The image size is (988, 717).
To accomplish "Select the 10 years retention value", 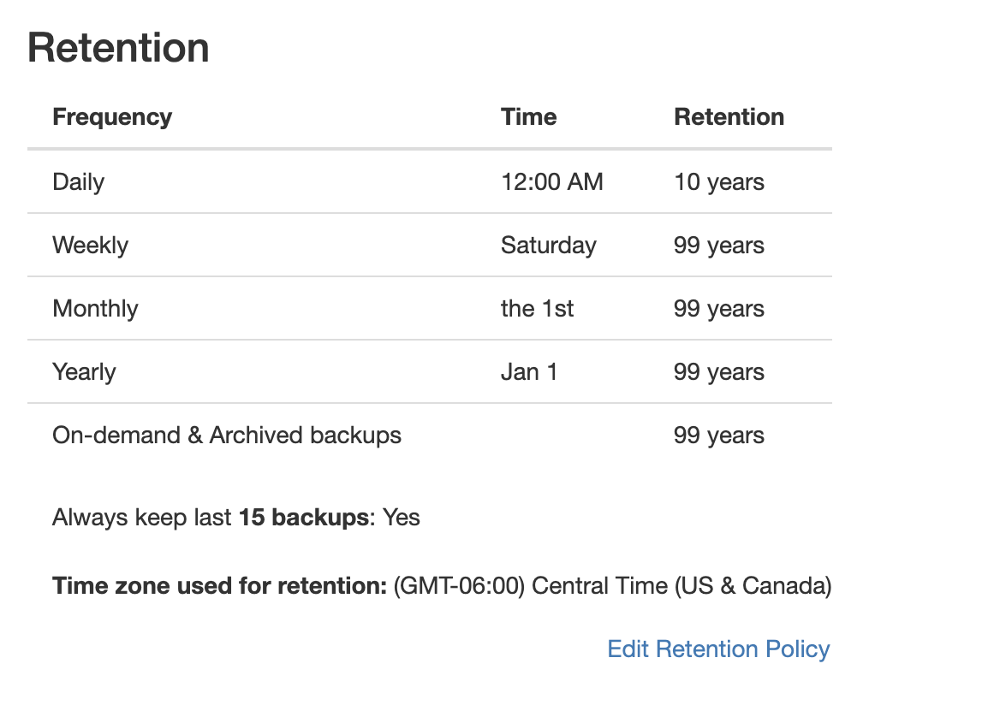I will point(719,181).
